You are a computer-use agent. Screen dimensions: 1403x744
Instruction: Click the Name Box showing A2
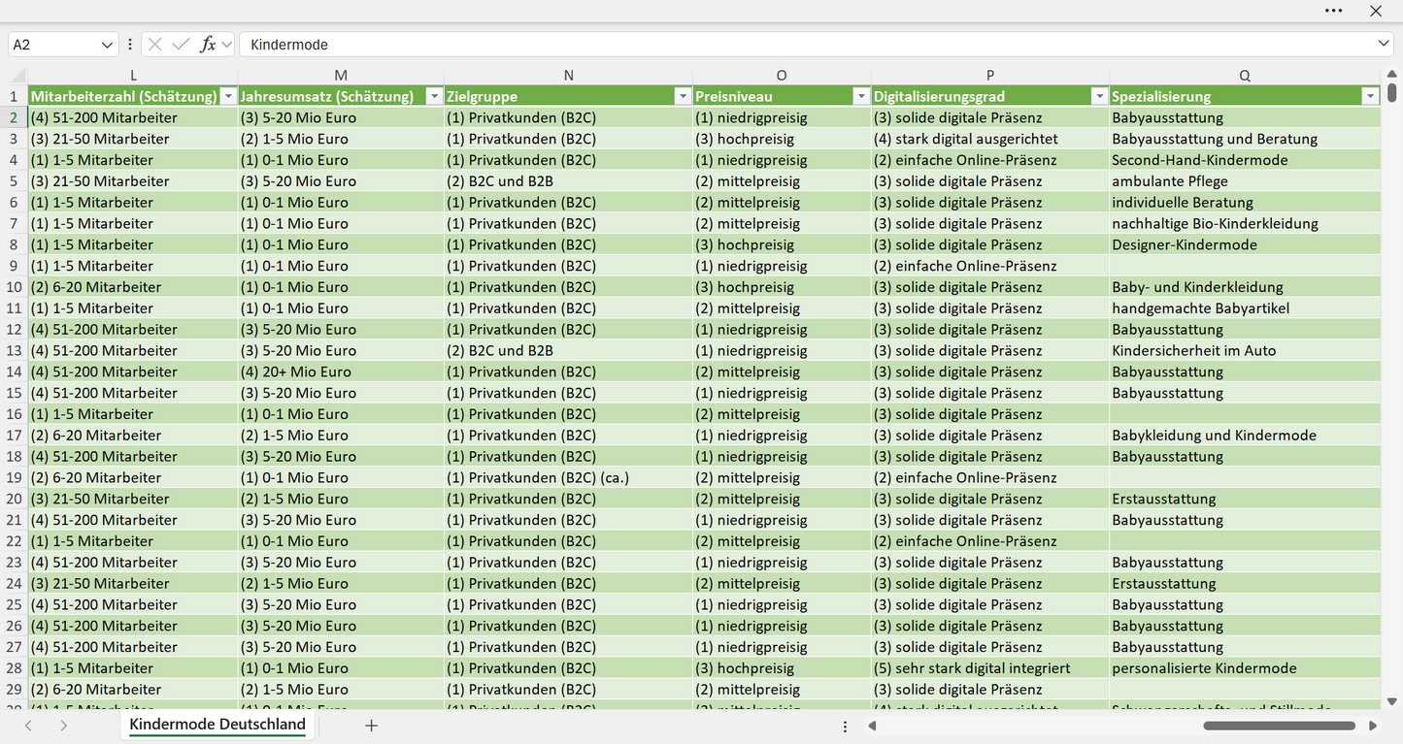pos(51,45)
